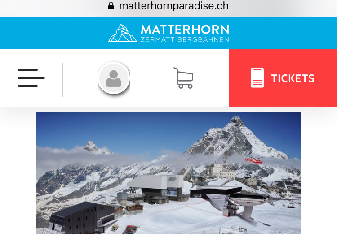Viewport: 337px width, 237px height.
Task: Click the MATTERHORN wordmark in header
Action: pyautogui.click(x=185, y=30)
